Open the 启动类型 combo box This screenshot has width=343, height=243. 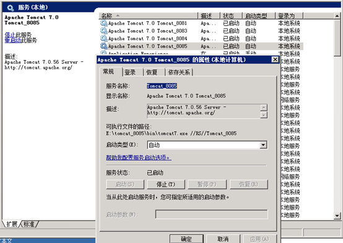(x=207, y=145)
